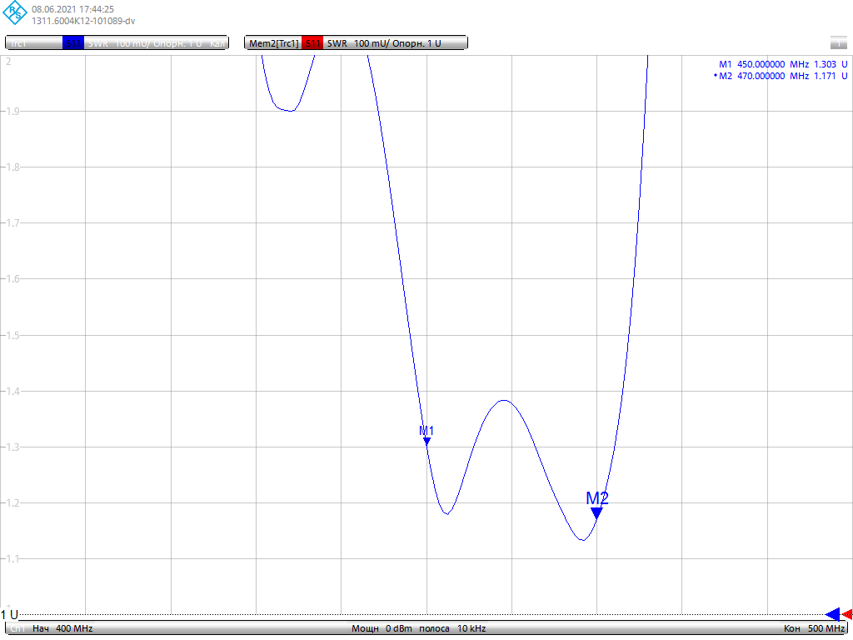
Task: Select the M2 marker triangle on the trace
Action: pos(596,512)
